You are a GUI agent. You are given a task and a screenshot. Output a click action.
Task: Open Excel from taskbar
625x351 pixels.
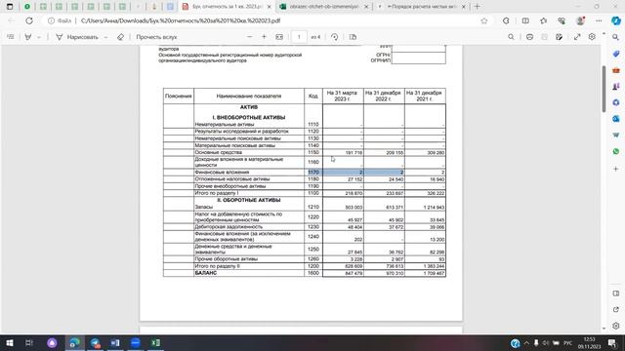point(155,342)
